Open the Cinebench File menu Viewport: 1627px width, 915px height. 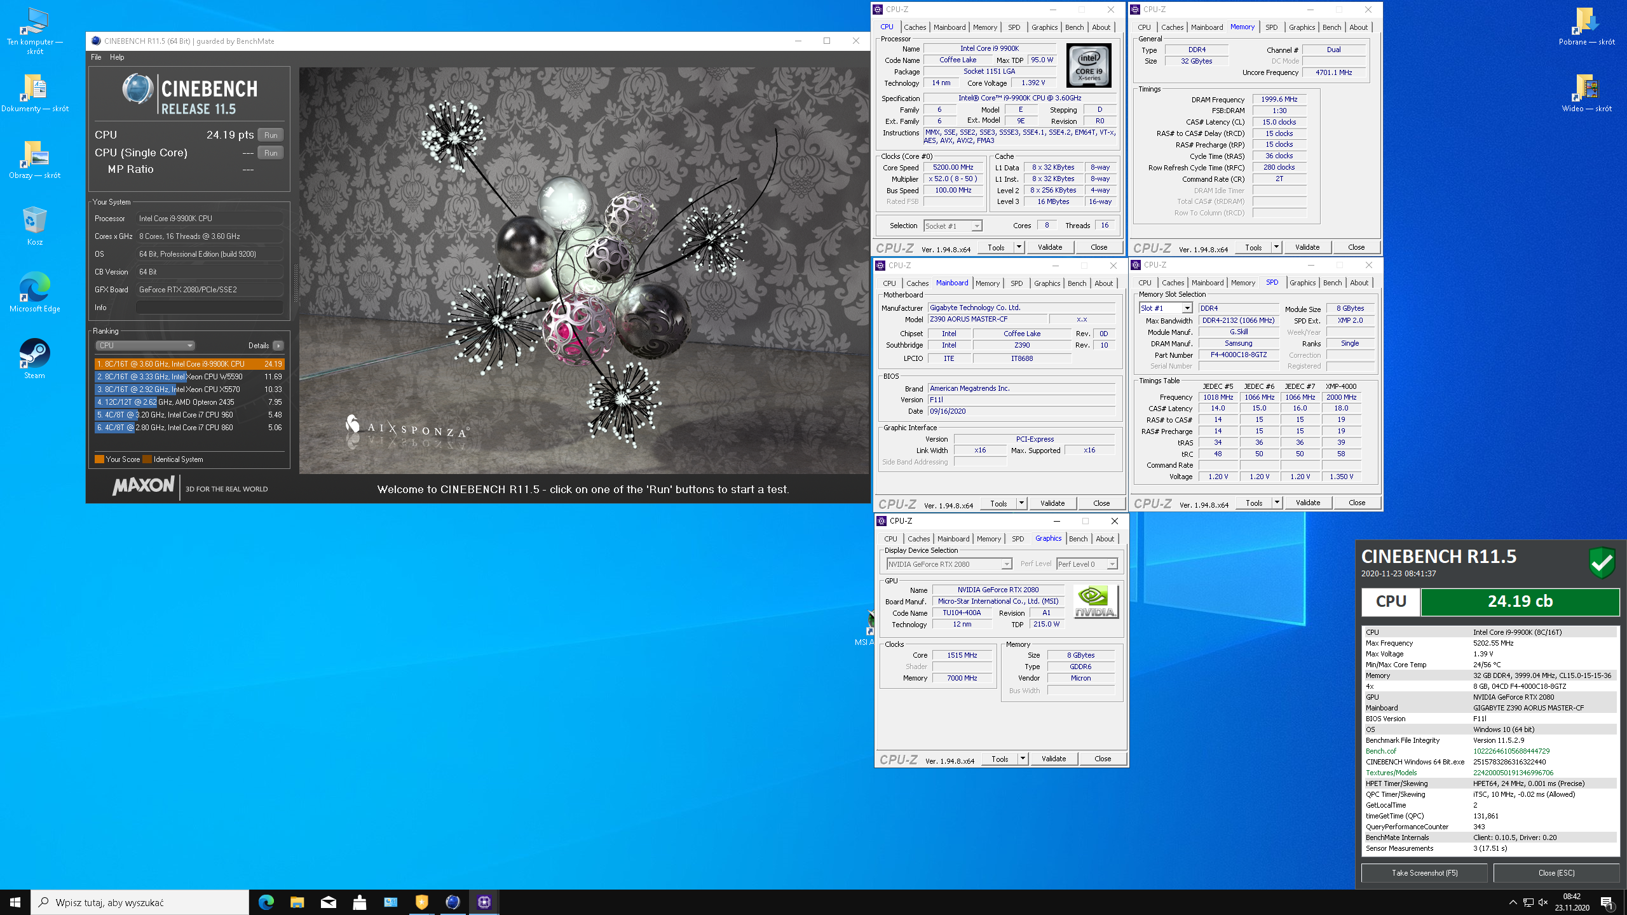coord(96,57)
